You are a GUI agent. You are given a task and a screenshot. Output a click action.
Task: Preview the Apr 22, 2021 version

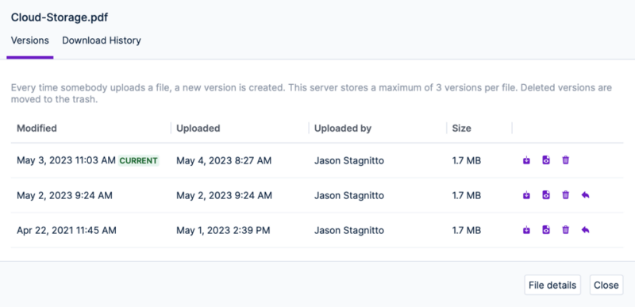pos(546,230)
